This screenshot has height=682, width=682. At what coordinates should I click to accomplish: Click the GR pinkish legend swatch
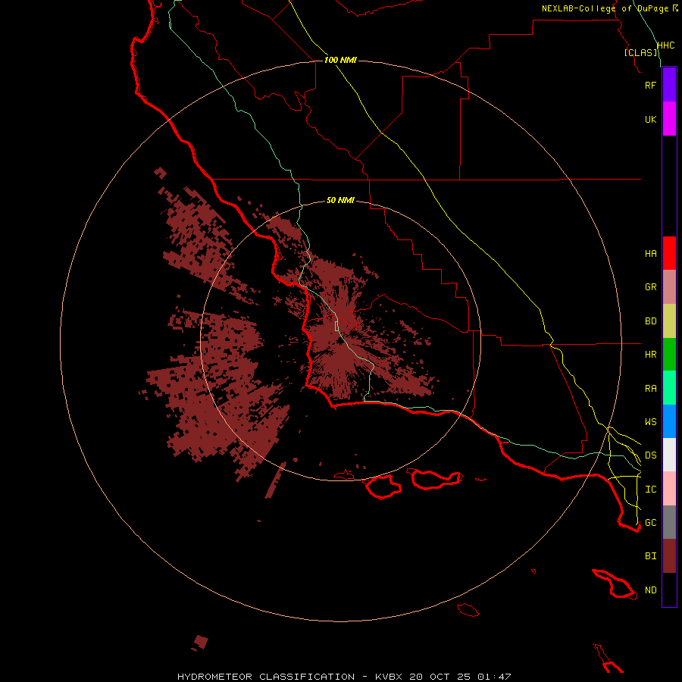pyautogui.click(x=669, y=287)
